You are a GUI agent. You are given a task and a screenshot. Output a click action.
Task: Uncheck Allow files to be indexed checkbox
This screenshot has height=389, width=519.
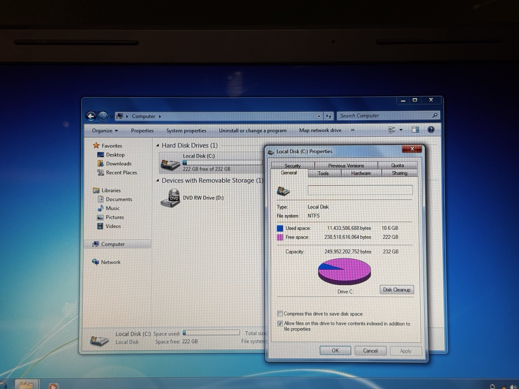click(280, 323)
